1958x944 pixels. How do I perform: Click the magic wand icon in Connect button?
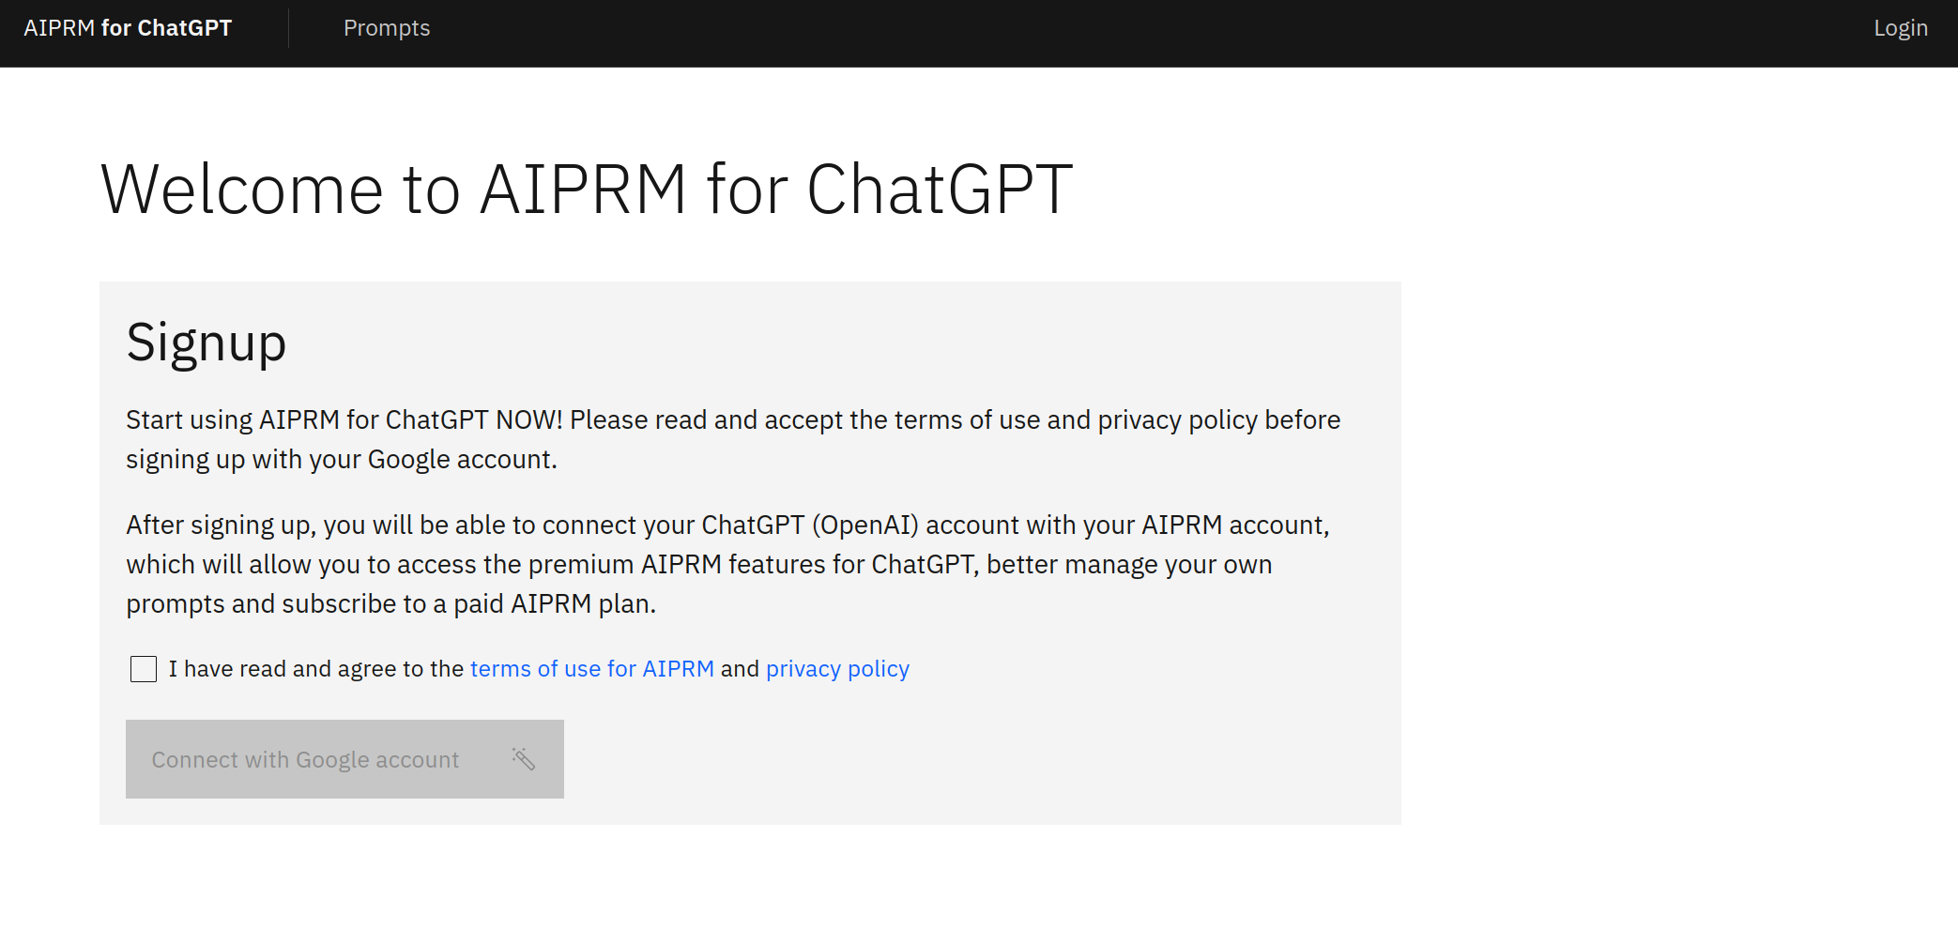point(523,759)
